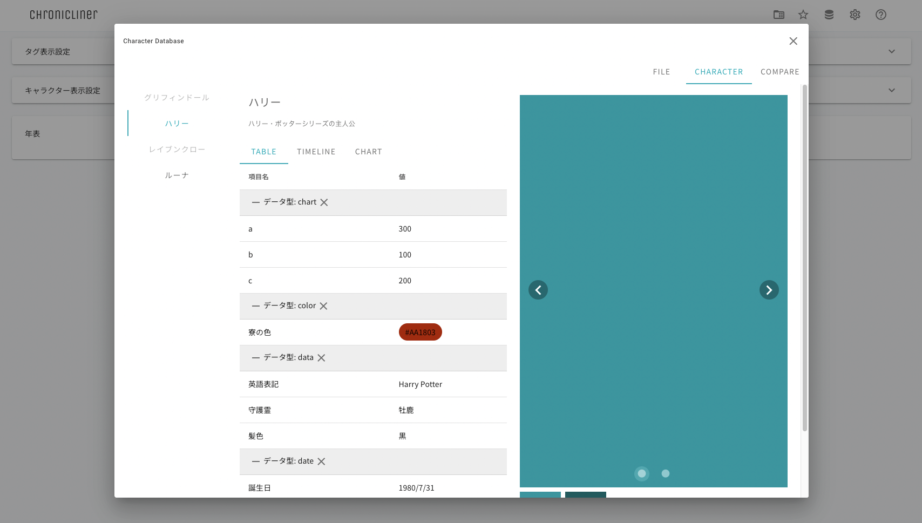The image size is (922, 523).
Task: Click the dialog's vertical scrollbar
Action: tap(805, 258)
